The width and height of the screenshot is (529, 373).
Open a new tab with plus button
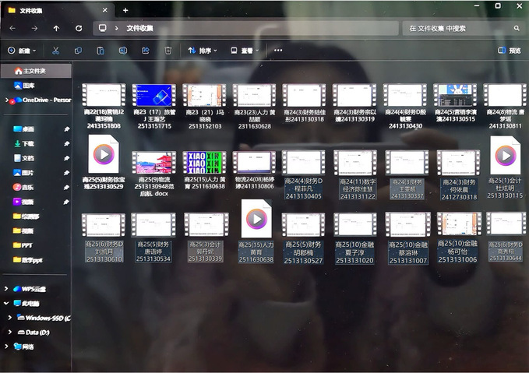click(x=125, y=10)
